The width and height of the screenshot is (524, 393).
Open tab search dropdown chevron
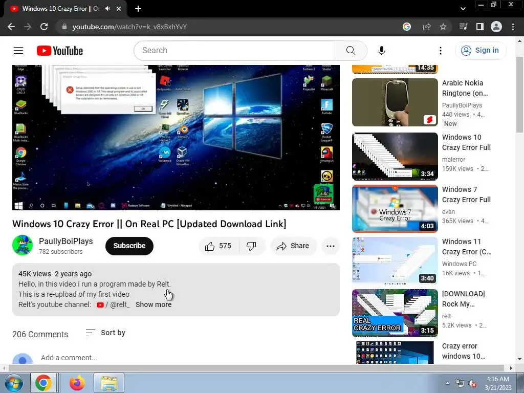coord(463,9)
